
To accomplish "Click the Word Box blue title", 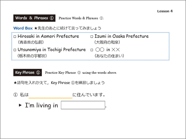I will pos(23,28).
